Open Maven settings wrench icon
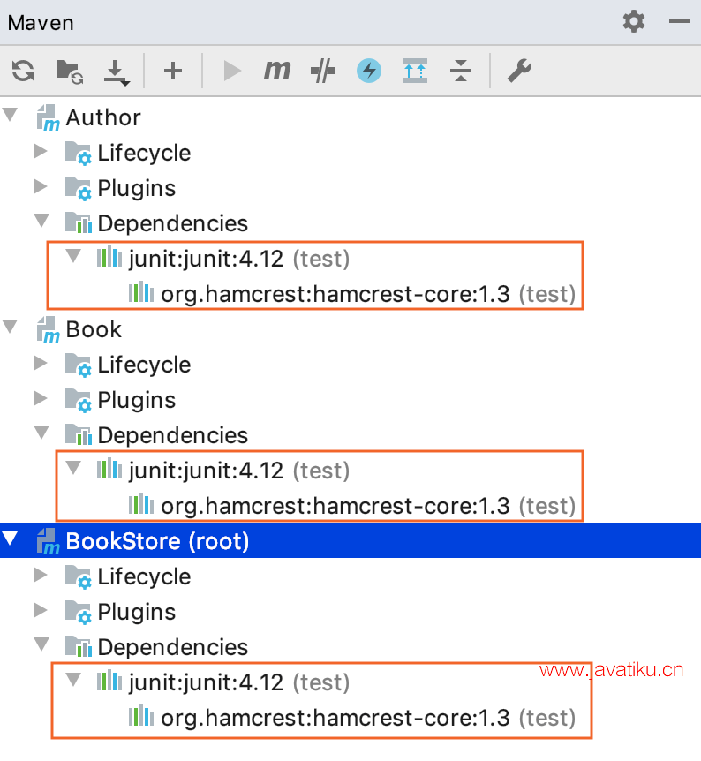 point(519,71)
